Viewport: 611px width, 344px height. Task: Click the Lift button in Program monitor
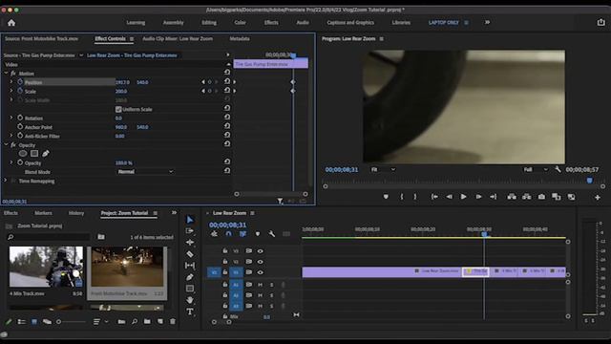(x=512, y=197)
